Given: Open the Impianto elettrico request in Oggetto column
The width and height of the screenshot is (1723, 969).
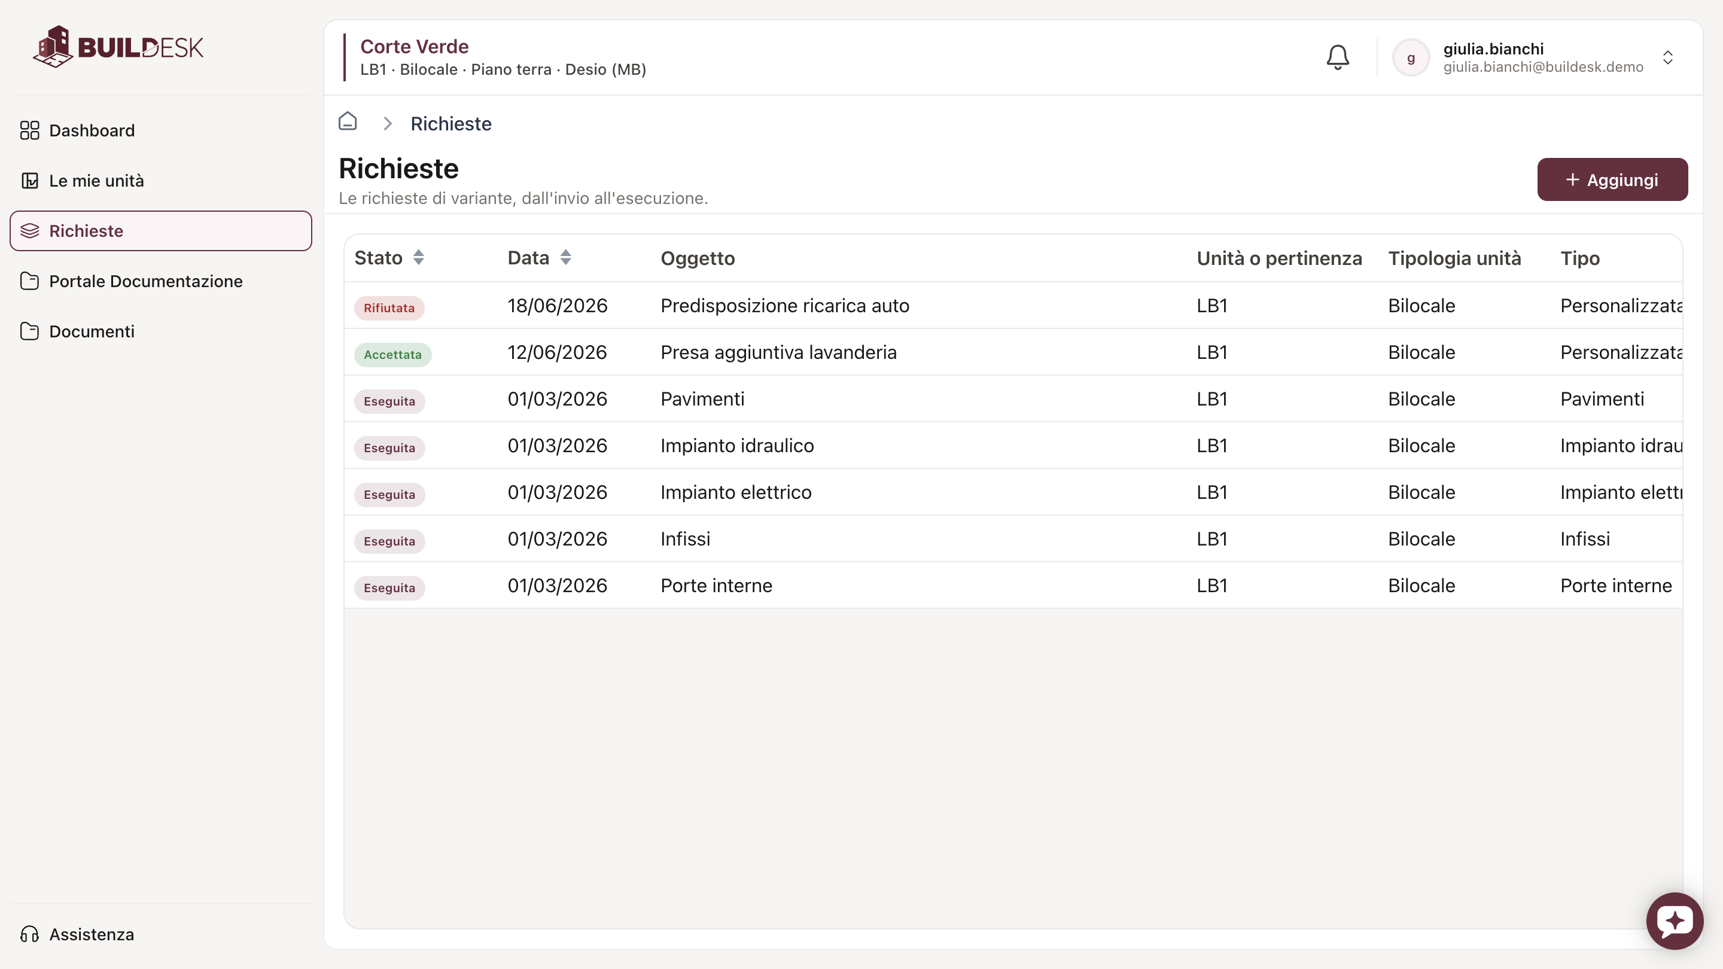Looking at the screenshot, I should point(736,493).
